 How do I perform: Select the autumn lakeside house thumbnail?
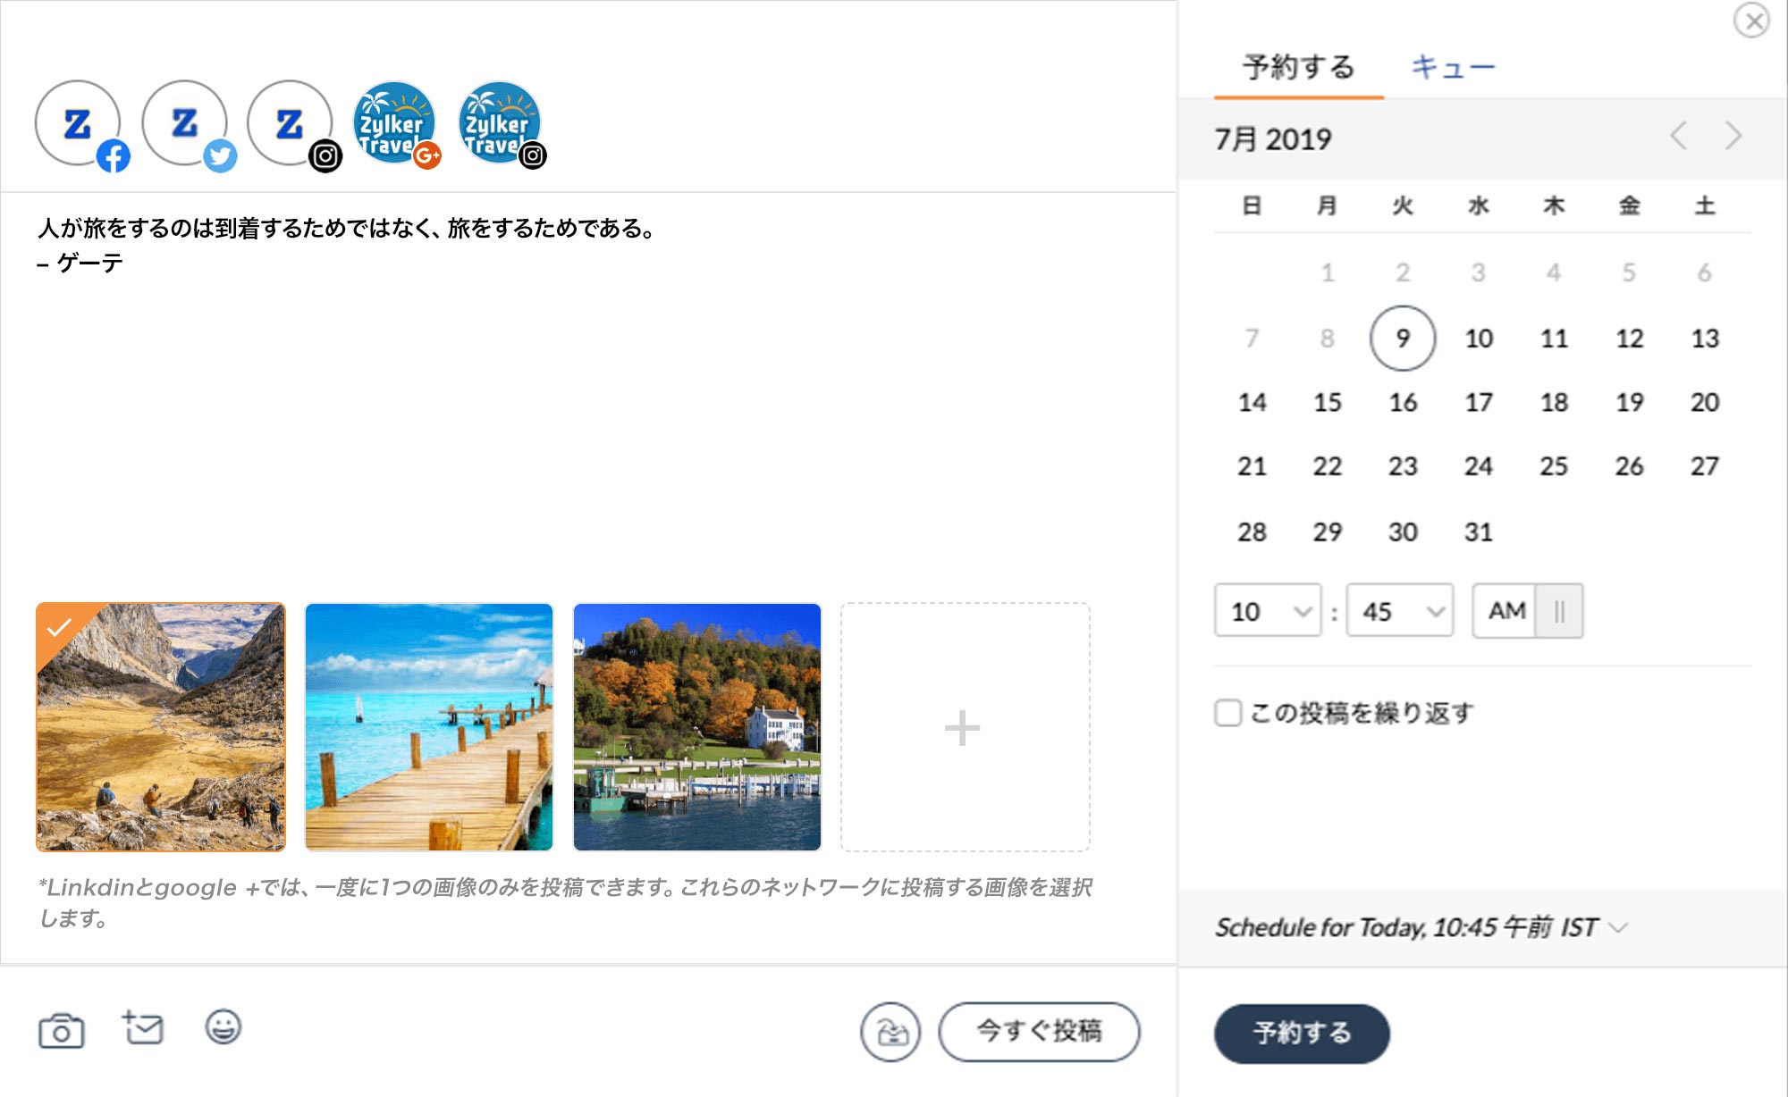697,727
